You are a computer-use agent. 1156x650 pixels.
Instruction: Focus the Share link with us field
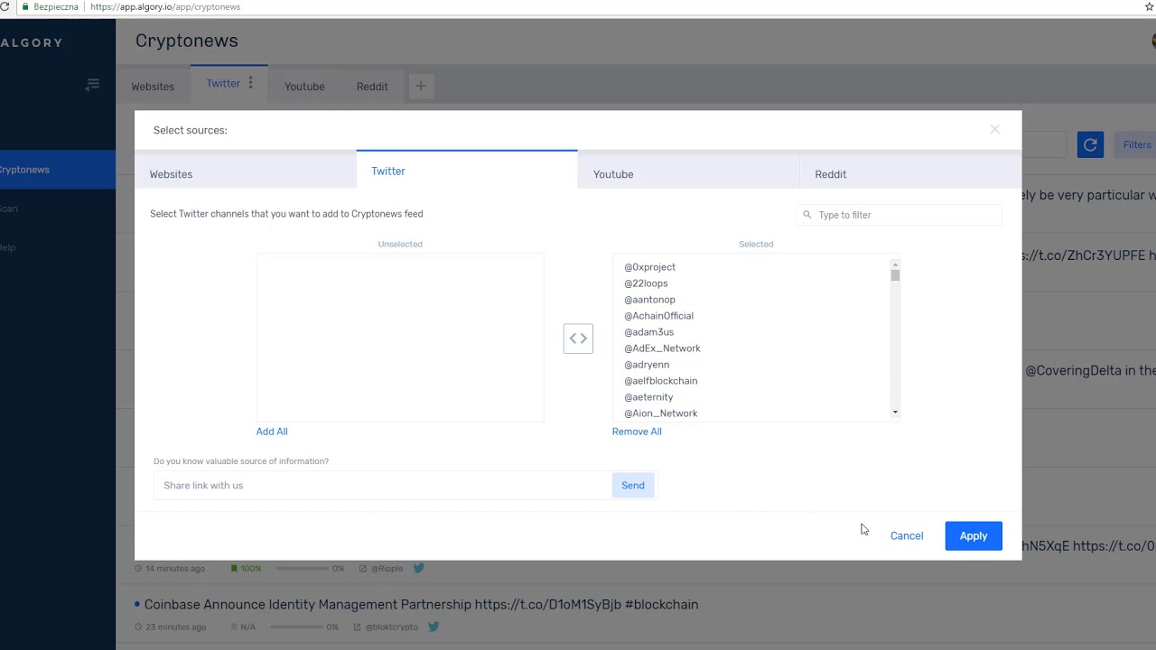pos(382,486)
